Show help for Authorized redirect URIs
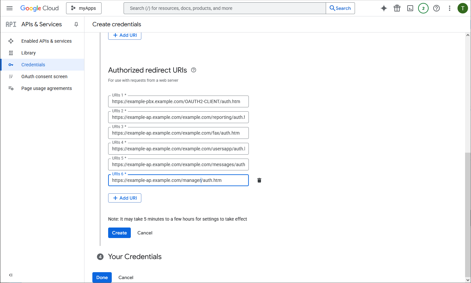This screenshot has height=283, width=471. click(194, 70)
